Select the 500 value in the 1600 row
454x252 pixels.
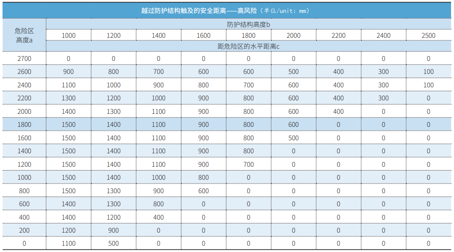tap(294, 138)
